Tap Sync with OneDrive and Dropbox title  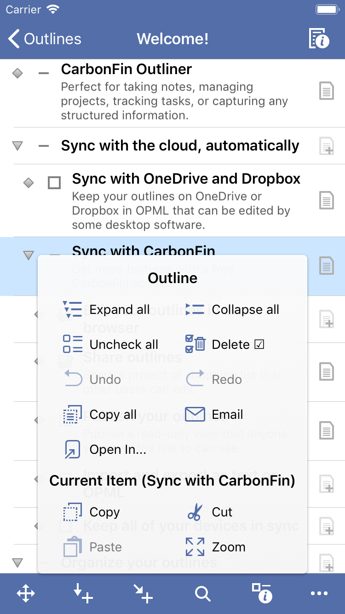pyautogui.click(x=186, y=179)
